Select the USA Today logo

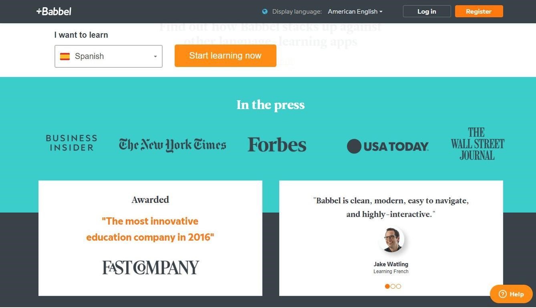[388, 146]
